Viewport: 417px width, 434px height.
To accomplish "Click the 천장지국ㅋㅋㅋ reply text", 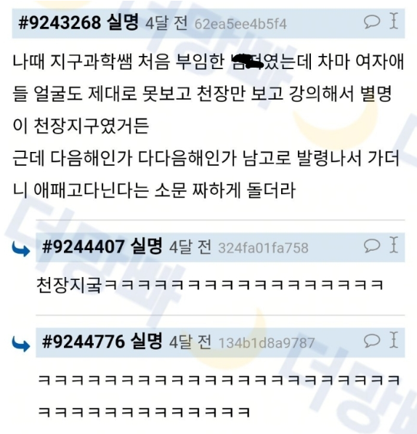I will coord(210,285).
